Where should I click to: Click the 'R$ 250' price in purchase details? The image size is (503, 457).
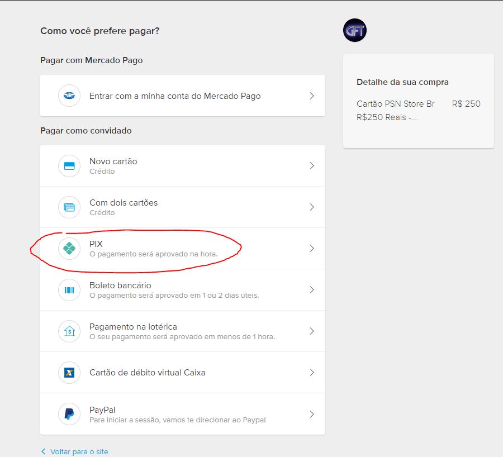click(x=466, y=103)
